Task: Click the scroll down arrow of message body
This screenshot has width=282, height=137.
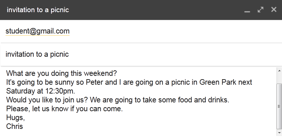Action: [x=279, y=133]
